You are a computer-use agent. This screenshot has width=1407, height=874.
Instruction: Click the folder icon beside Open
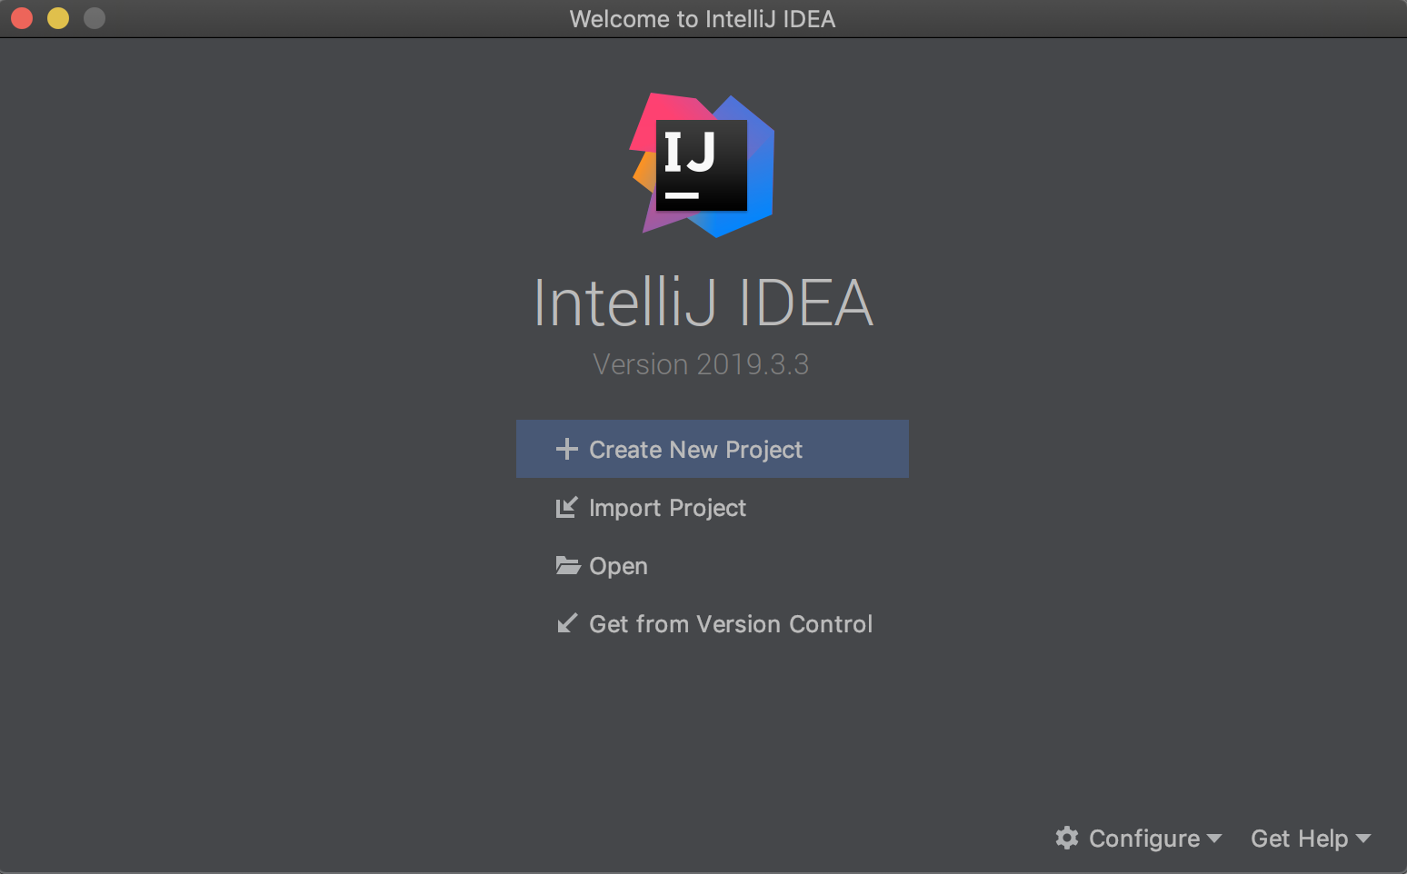[x=568, y=565]
